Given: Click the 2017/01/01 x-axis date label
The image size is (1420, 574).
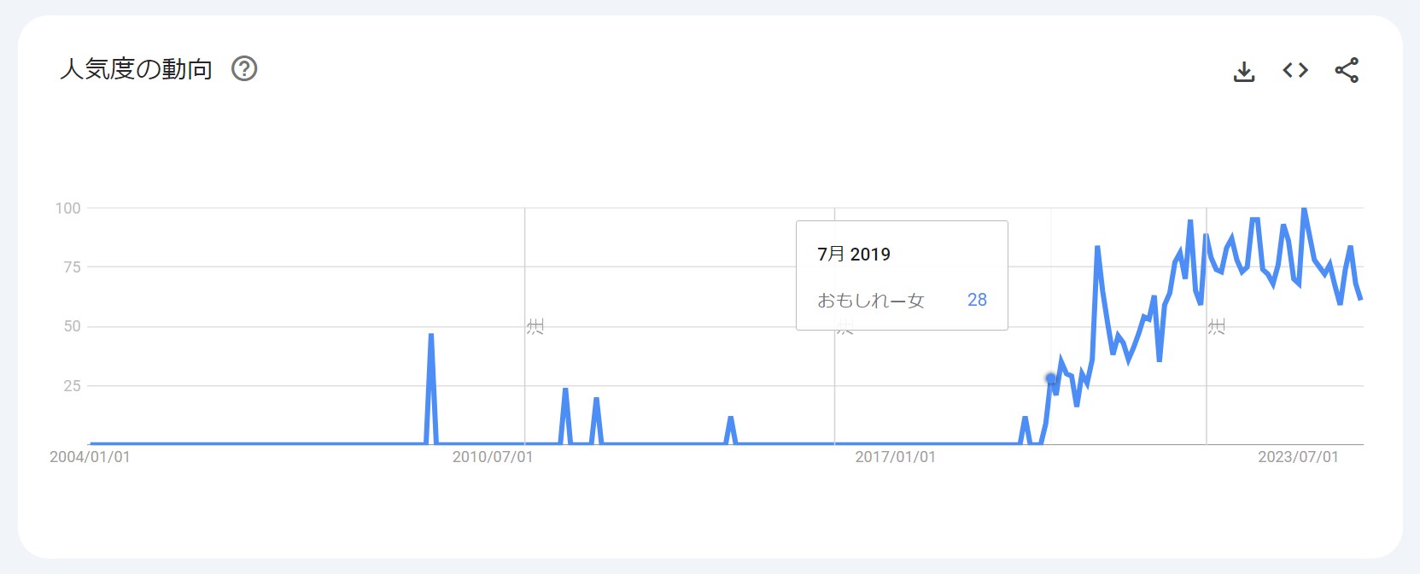Looking at the screenshot, I should [895, 457].
